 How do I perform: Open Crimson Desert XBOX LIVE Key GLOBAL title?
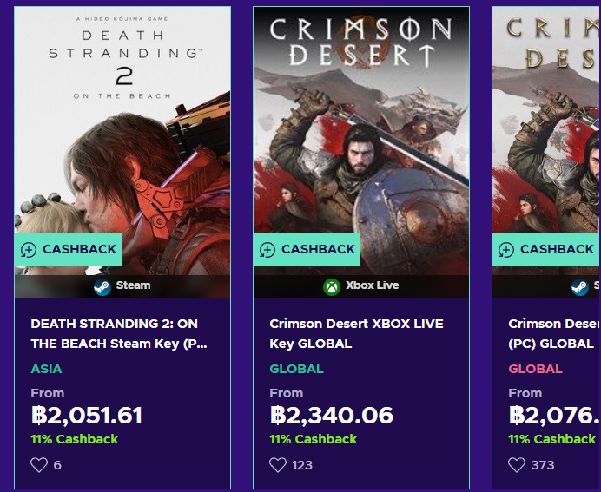click(x=356, y=333)
